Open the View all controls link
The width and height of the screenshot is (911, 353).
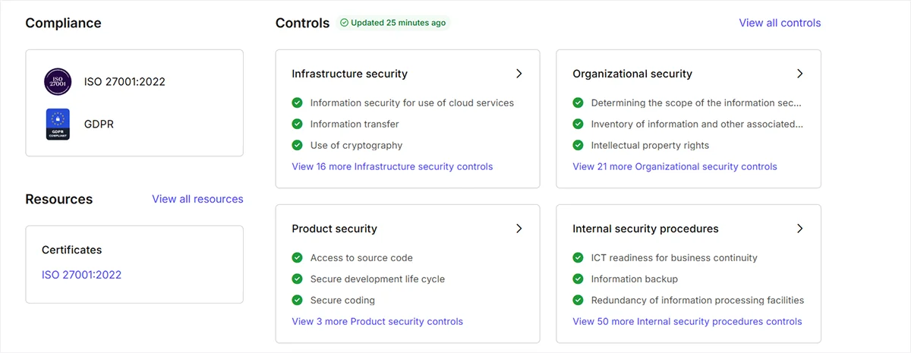tap(780, 23)
